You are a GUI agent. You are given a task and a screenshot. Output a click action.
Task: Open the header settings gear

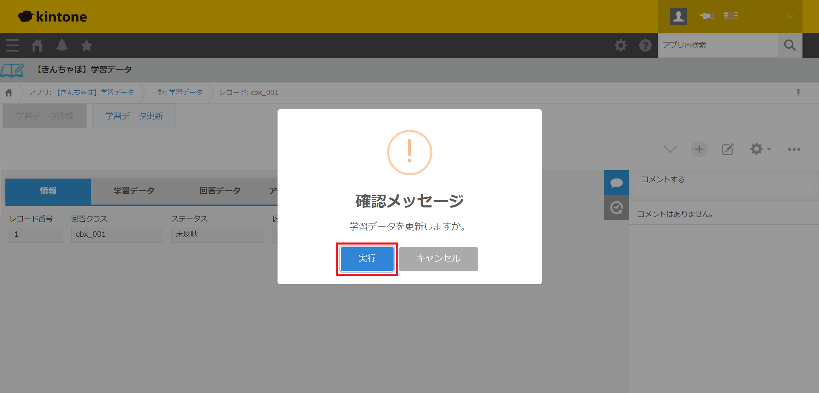620,45
